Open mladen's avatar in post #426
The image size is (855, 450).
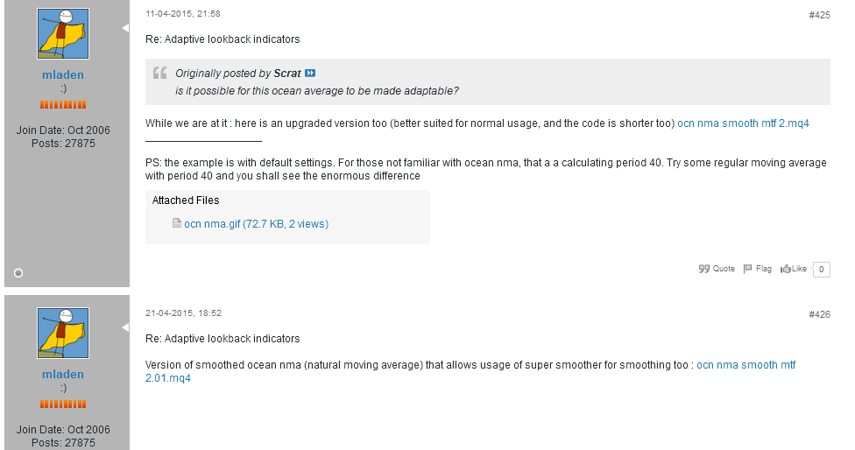point(63,334)
